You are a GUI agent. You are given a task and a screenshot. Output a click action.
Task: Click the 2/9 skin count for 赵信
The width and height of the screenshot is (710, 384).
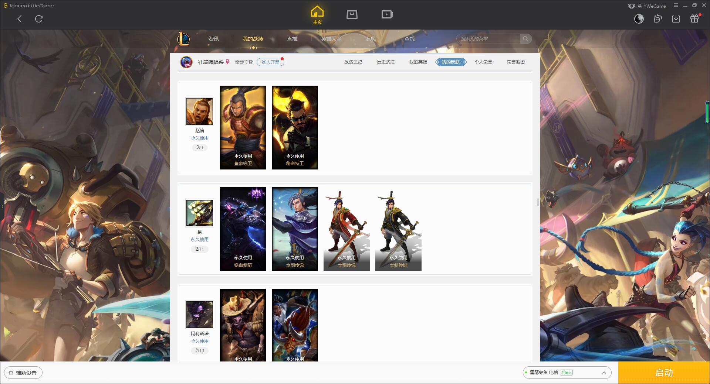200,148
